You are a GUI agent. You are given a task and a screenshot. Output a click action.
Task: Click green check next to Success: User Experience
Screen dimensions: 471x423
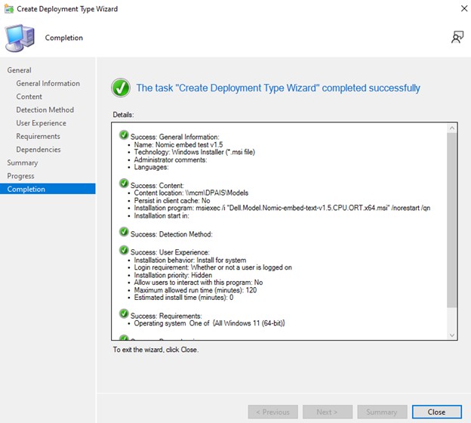pyautogui.click(x=124, y=250)
